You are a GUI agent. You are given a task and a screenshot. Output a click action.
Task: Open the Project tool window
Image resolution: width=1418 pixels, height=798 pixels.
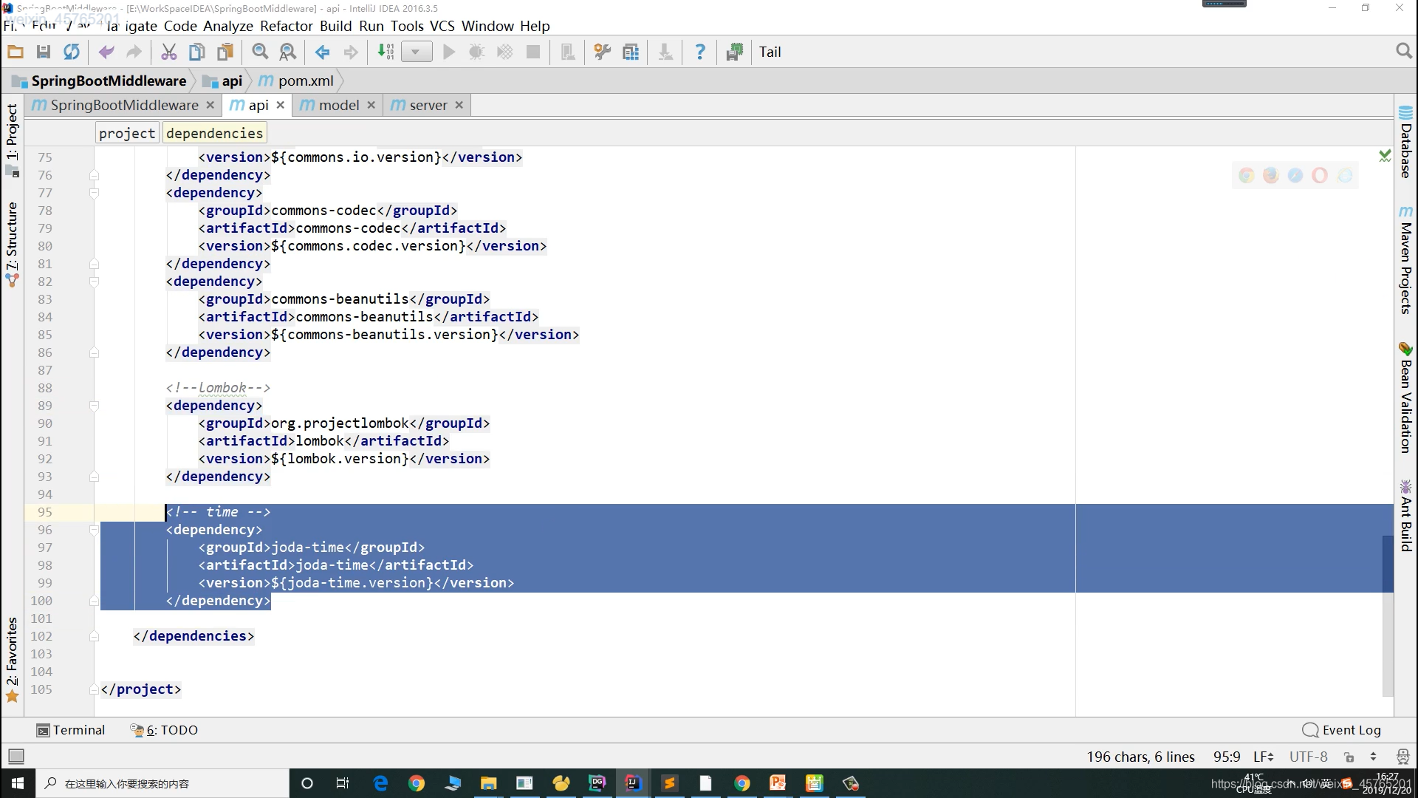(12, 139)
